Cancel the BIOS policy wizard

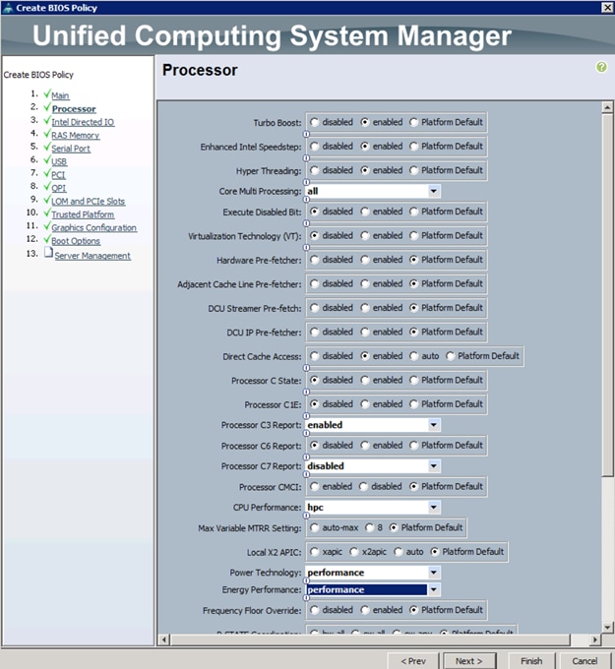pos(584,661)
